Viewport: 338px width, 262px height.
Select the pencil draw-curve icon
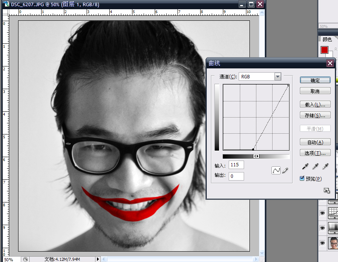click(x=285, y=170)
